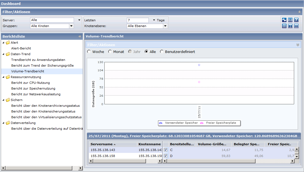The width and height of the screenshot is (304, 172).
Task: Uncheck the checkbox for volume D
Action: 166,156
